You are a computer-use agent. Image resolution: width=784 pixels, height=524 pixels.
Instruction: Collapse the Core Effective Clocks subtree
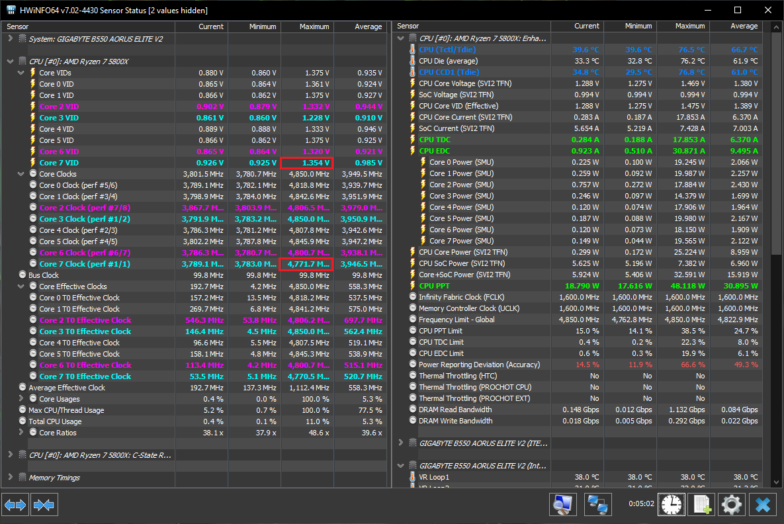coord(21,286)
